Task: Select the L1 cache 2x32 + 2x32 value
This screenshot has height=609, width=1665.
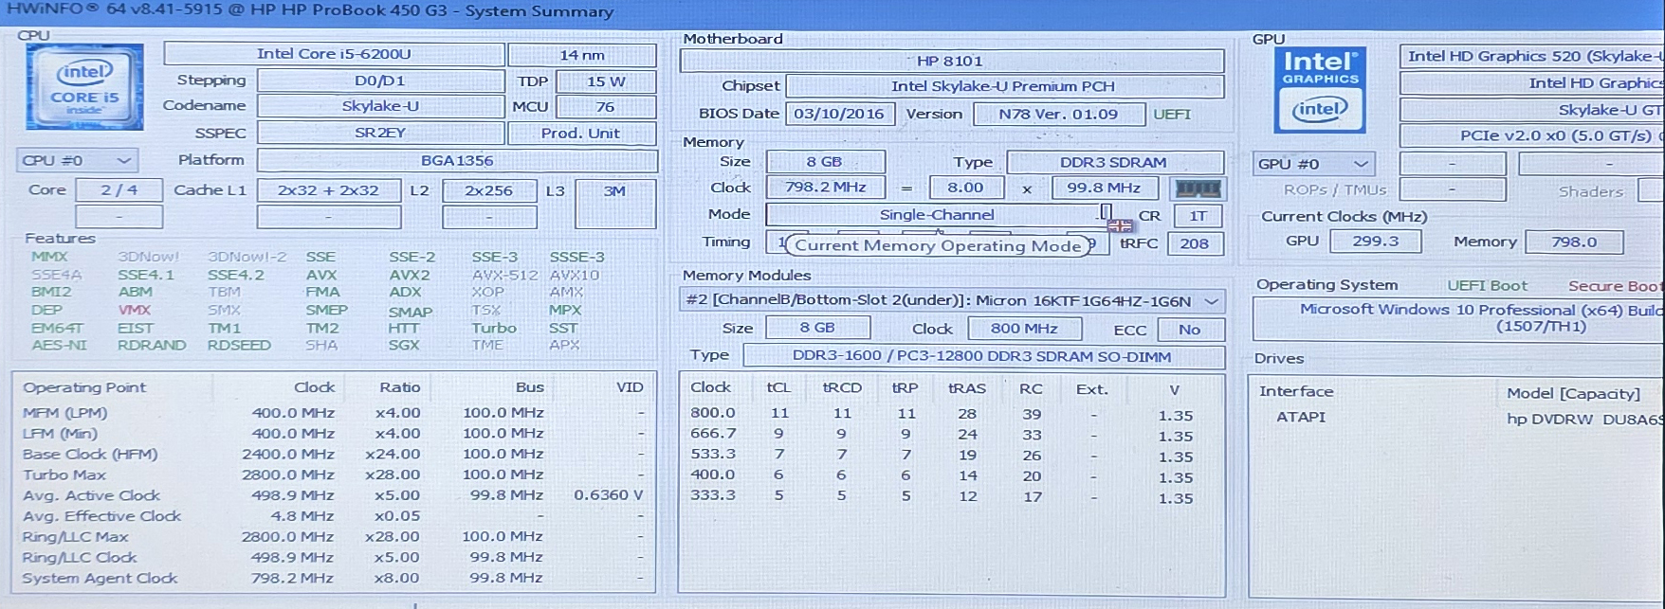Action: [328, 190]
